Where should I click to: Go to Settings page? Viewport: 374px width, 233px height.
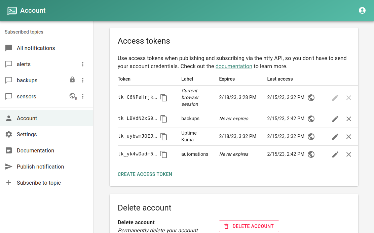coord(27,134)
